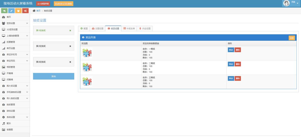Click the home icon in breadcrumb

(x=34, y=11)
